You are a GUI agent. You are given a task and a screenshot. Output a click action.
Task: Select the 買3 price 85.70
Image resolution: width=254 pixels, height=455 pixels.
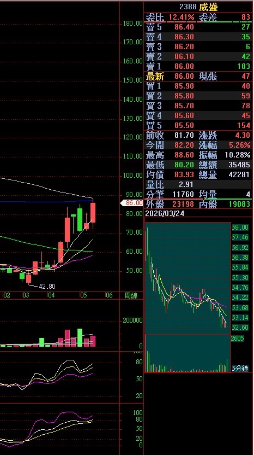[x=184, y=106]
